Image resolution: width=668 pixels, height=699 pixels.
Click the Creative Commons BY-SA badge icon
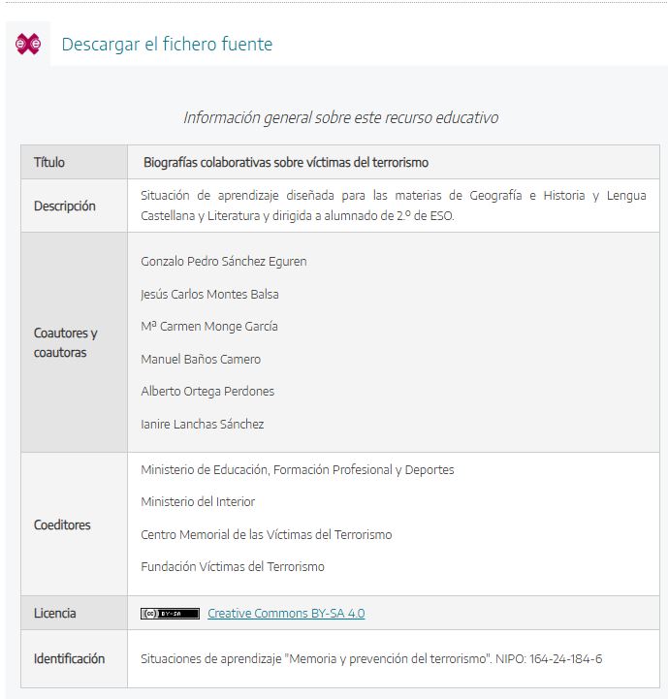coord(170,614)
